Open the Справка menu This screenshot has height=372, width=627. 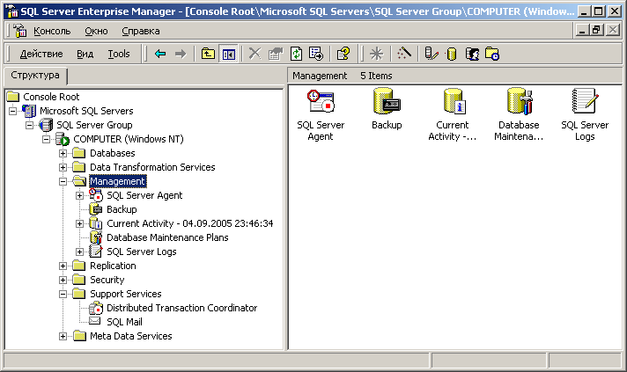point(141,31)
